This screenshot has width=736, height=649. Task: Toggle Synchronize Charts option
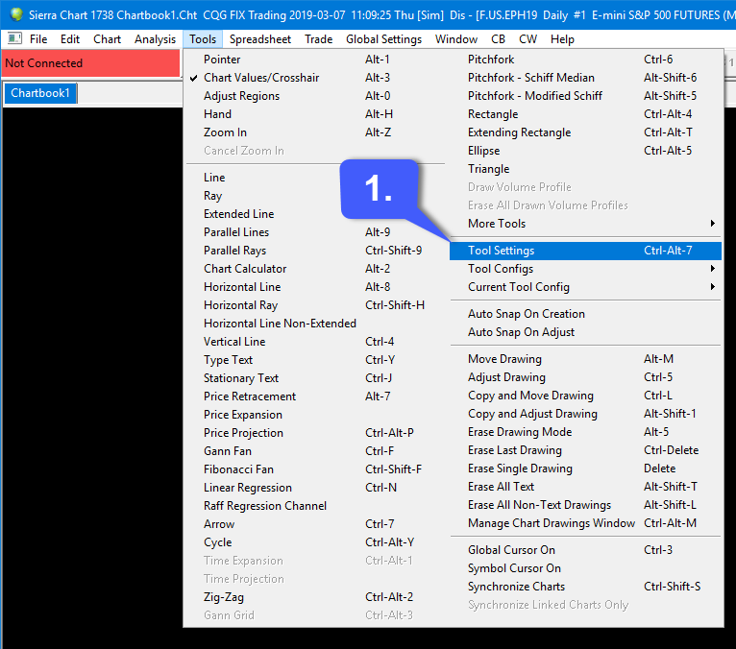[585, 587]
